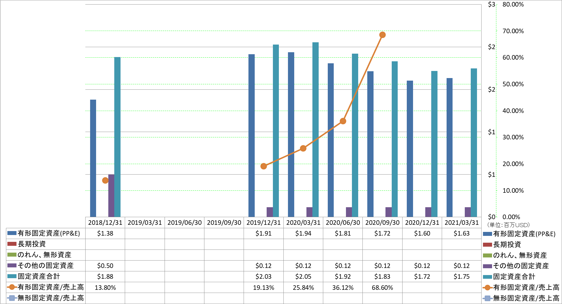The image size is (562, 304).
Task: Click the その他の固定資産 table row label
Action: pos(45,266)
